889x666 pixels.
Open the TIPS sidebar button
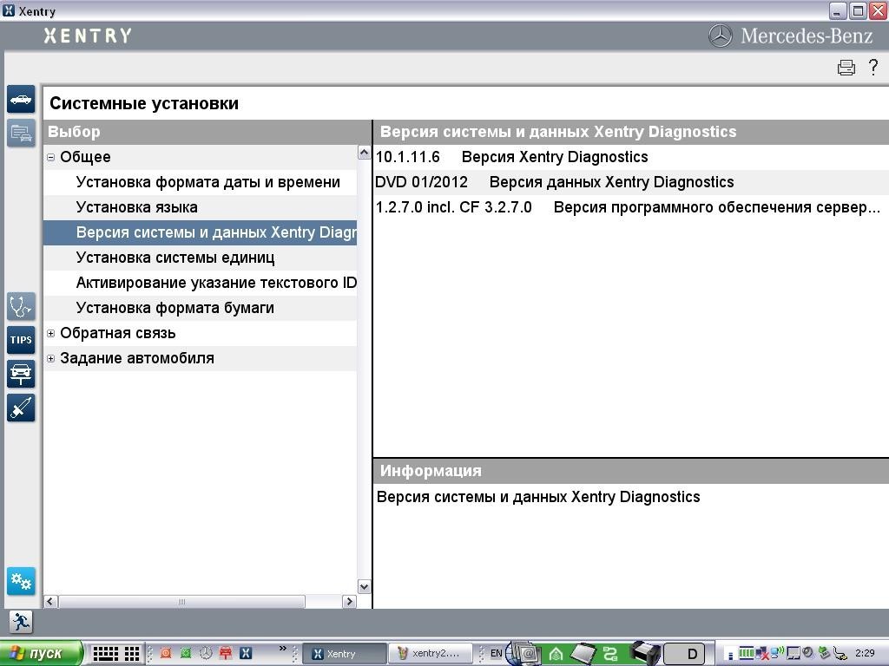[x=21, y=340]
